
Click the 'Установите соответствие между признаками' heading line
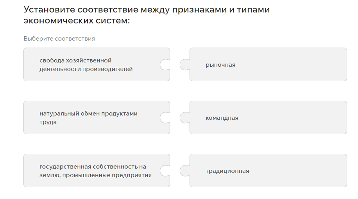pos(147,10)
